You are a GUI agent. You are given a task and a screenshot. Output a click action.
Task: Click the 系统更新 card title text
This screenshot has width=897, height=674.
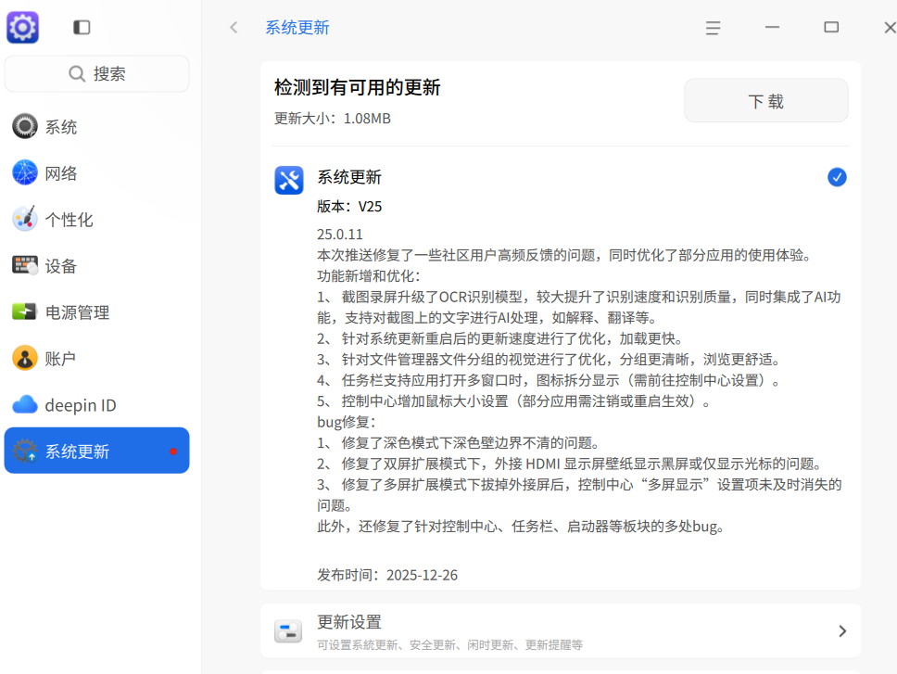[x=349, y=177]
